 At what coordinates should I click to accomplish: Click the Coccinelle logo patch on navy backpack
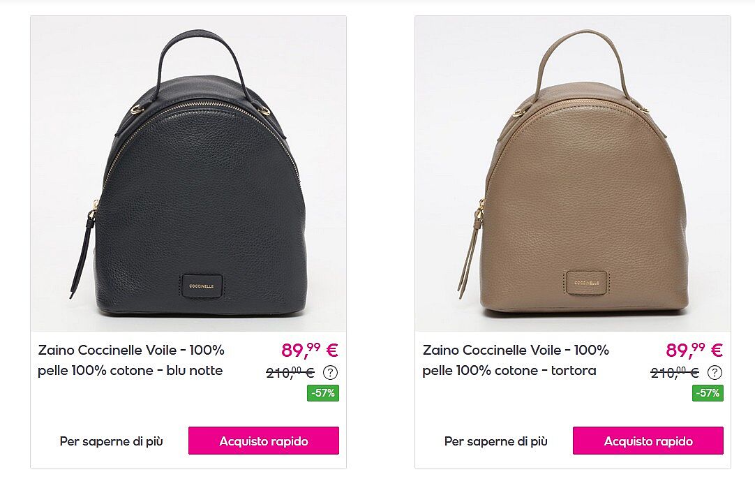point(202,286)
